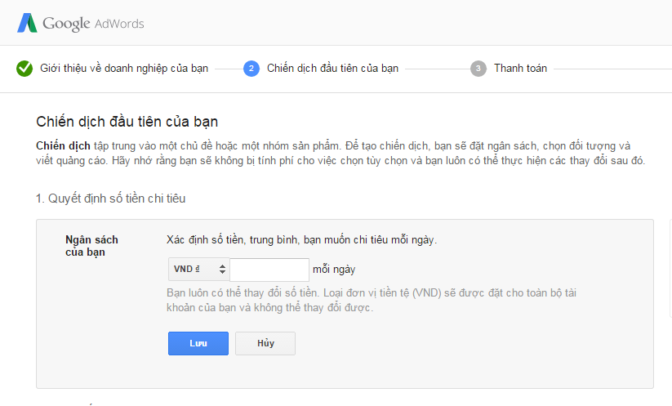The height and width of the screenshot is (406, 672).
Task: Open the 'Thanh toán' step
Action: [520, 69]
